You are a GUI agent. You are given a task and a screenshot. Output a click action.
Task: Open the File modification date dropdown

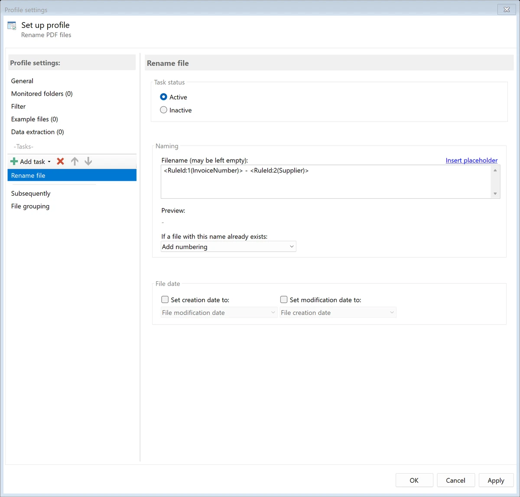point(219,313)
